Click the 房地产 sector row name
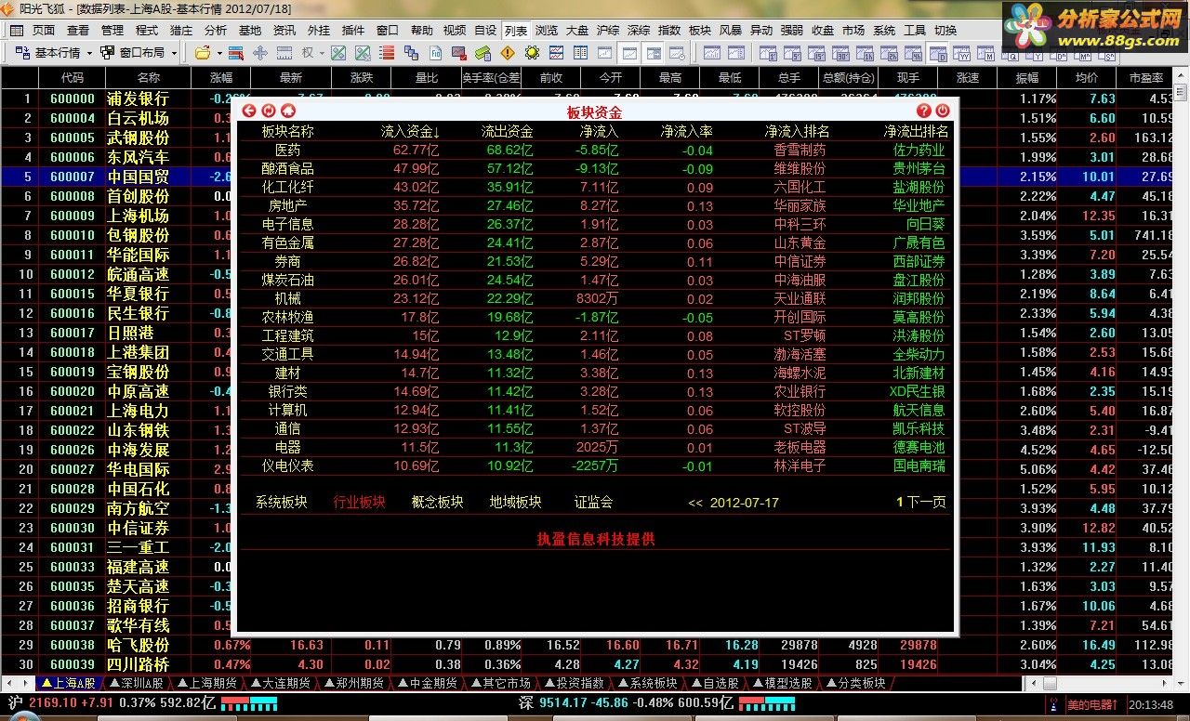The image size is (1190, 721). (x=288, y=205)
